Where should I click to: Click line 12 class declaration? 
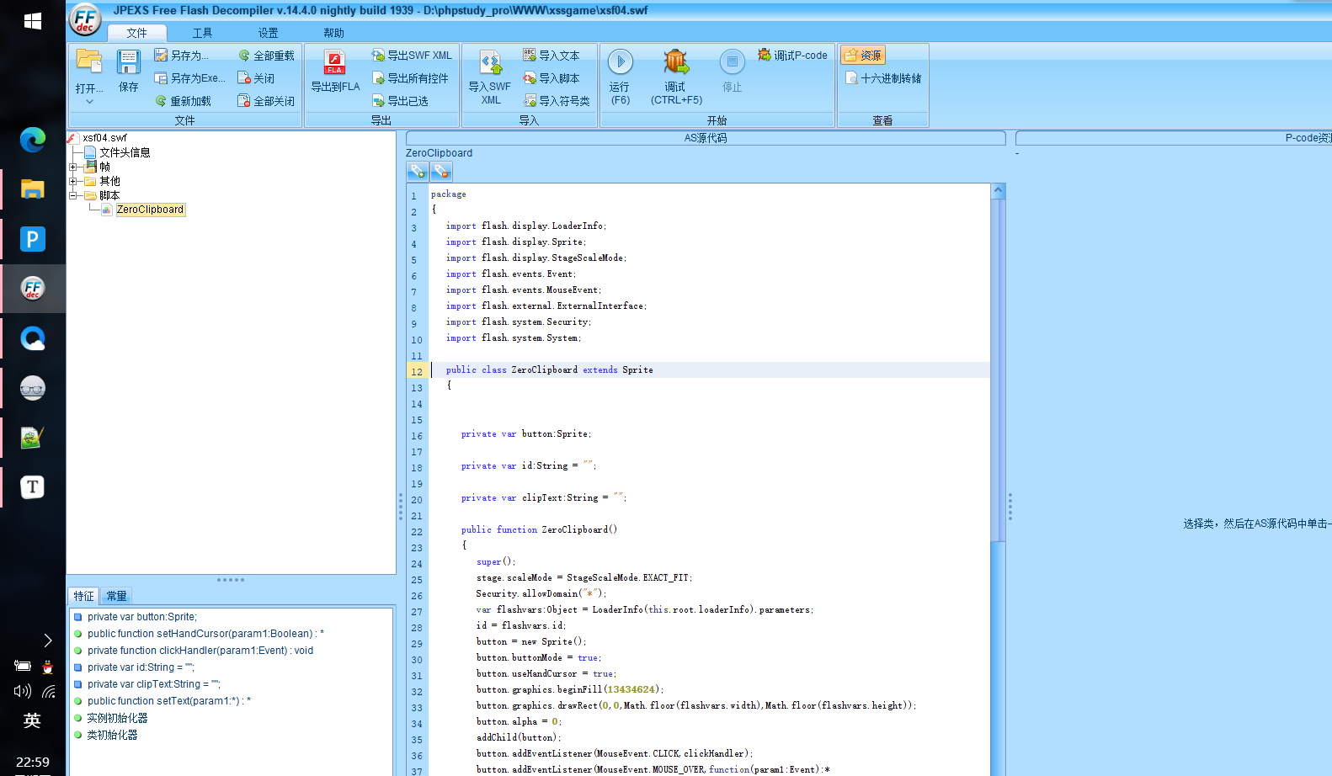[x=549, y=369]
